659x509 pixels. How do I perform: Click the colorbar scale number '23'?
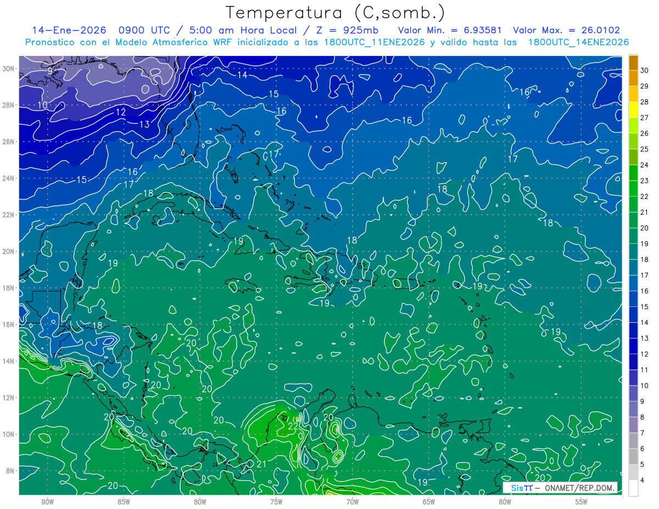point(645,181)
